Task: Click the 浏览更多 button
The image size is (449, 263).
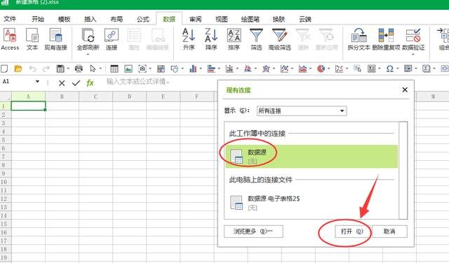Action: [x=253, y=232]
